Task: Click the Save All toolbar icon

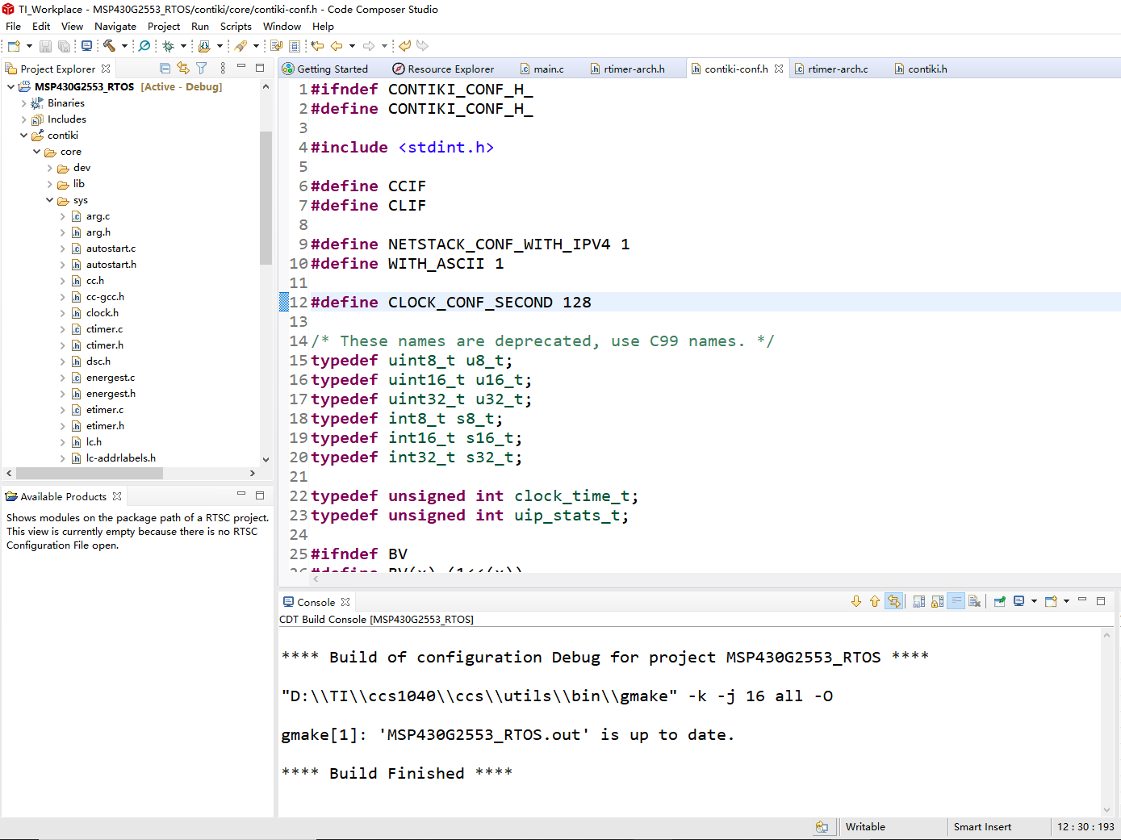Action: click(64, 46)
